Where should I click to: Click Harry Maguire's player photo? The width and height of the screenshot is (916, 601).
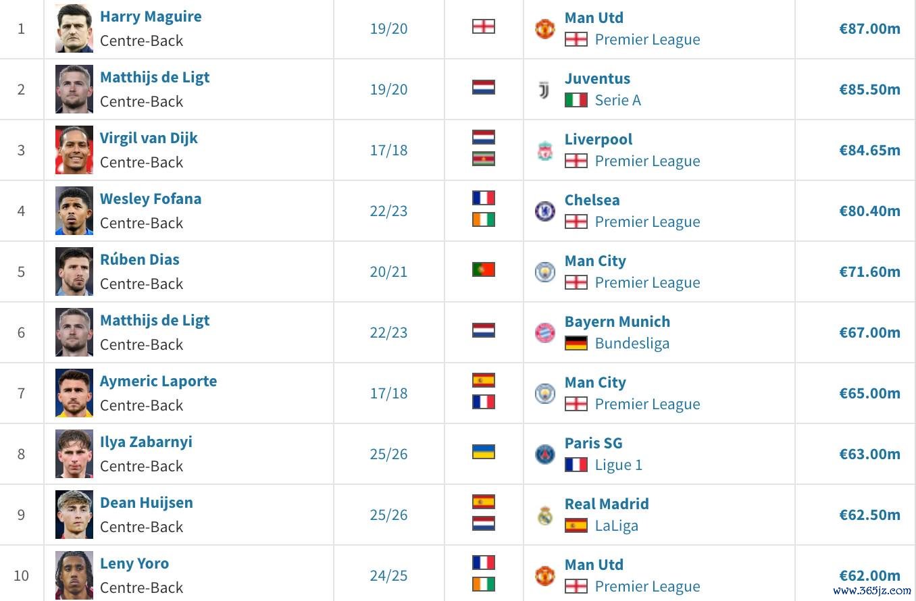tap(74, 28)
